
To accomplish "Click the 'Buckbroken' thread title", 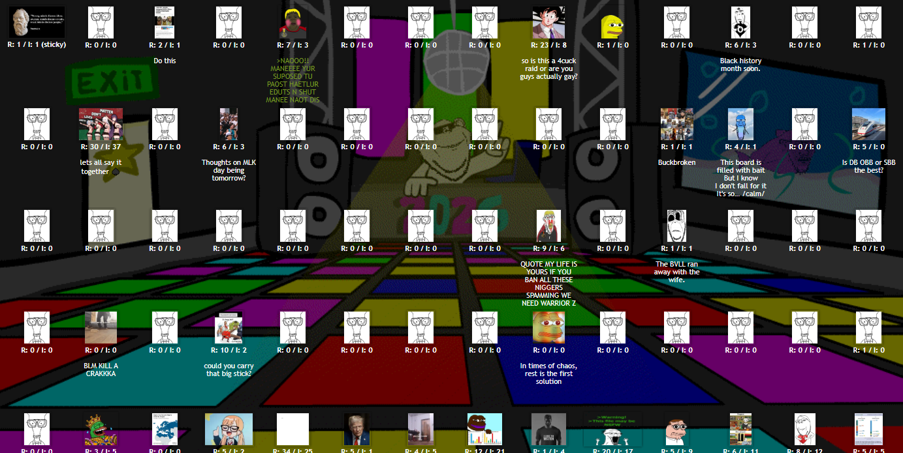I will point(676,162).
